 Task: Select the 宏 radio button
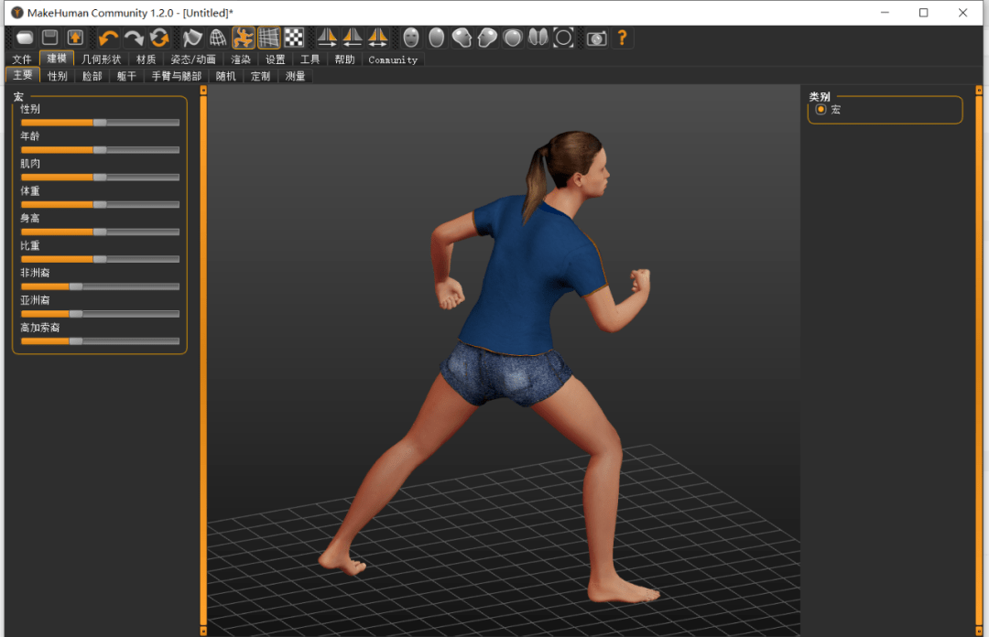[x=821, y=110]
